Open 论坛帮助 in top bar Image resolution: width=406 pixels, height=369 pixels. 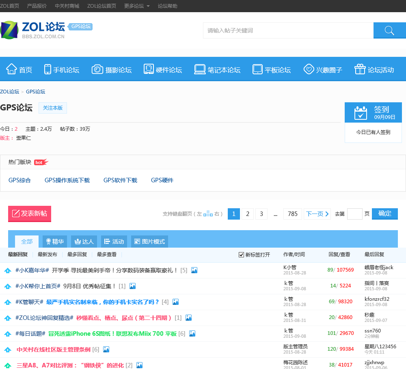coord(168,6)
